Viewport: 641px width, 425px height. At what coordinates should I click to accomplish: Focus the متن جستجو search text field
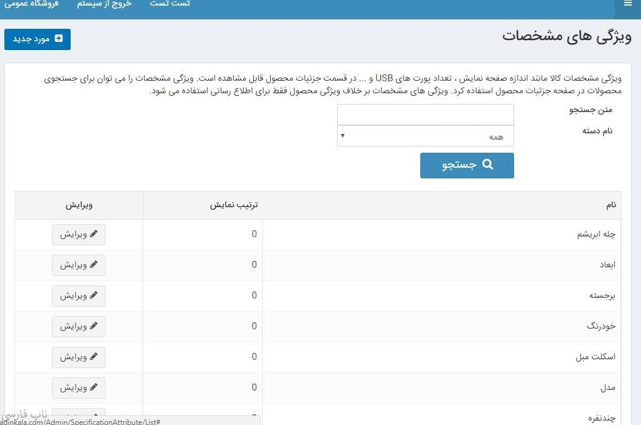point(425,115)
